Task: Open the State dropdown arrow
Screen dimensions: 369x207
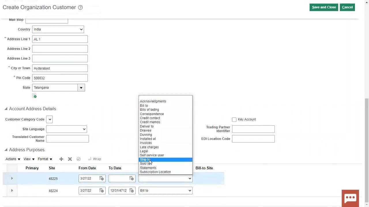Action: tap(81, 88)
